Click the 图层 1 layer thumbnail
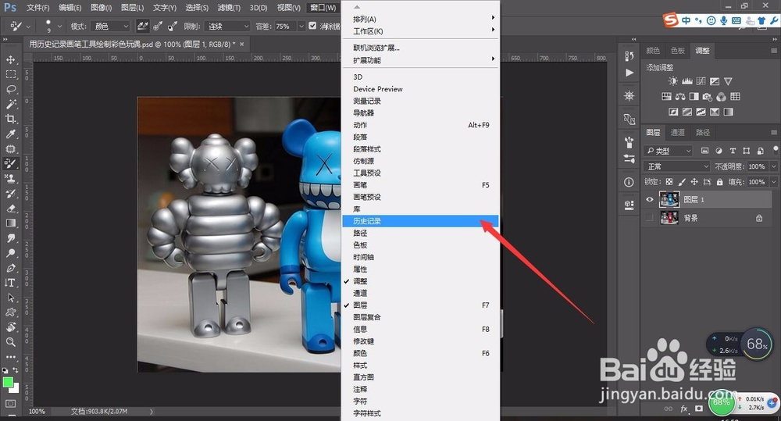Viewport: 781px width, 421px height. tap(669, 200)
